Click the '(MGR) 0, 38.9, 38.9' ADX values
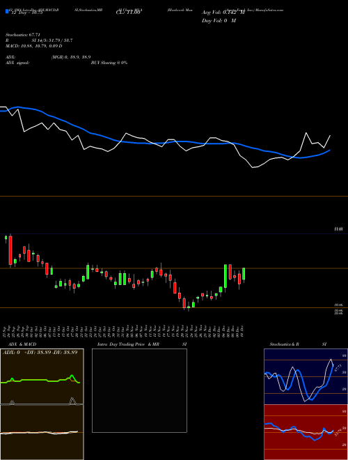The image size is (348, 460). tap(70, 57)
